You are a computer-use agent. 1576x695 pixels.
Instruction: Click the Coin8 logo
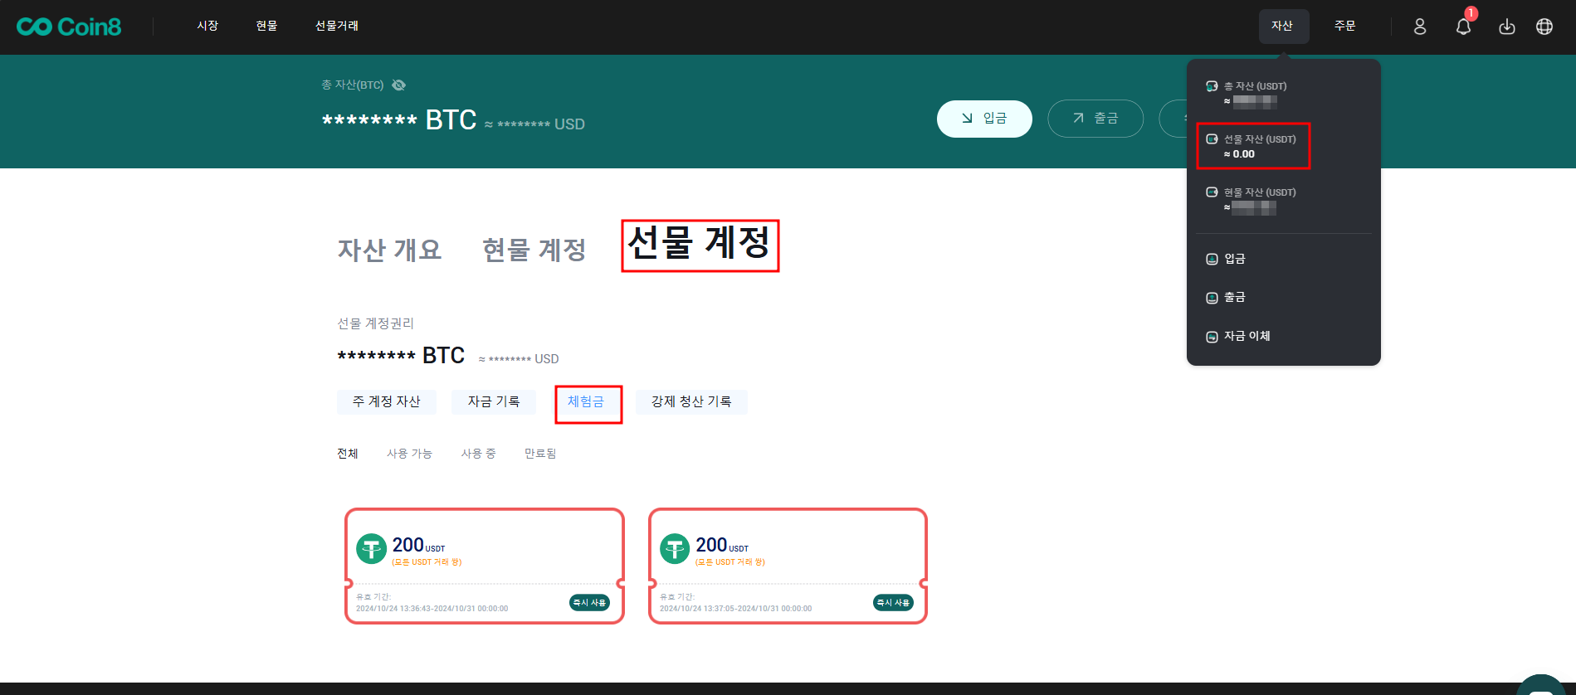(69, 27)
